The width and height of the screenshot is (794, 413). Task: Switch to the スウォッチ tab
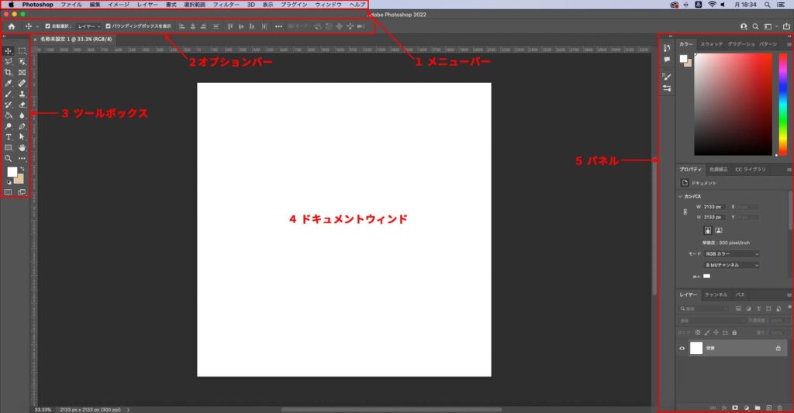point(712,44)
